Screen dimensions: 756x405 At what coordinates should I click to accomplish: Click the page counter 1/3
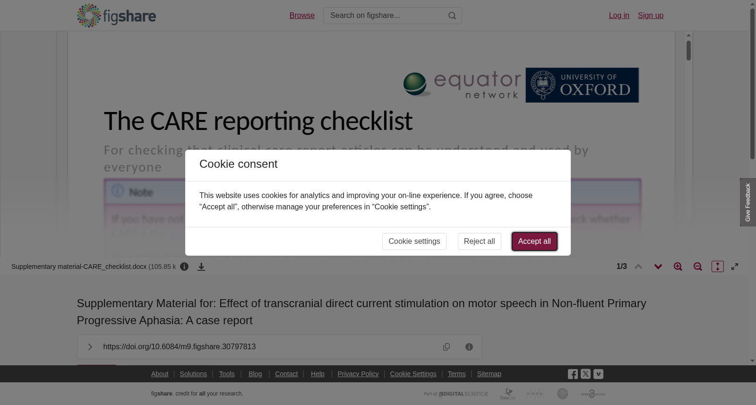[622, 267]
